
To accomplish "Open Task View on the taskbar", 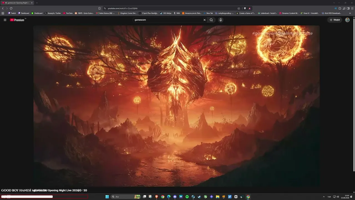I will pyautogui.click(x=144, y=197).
